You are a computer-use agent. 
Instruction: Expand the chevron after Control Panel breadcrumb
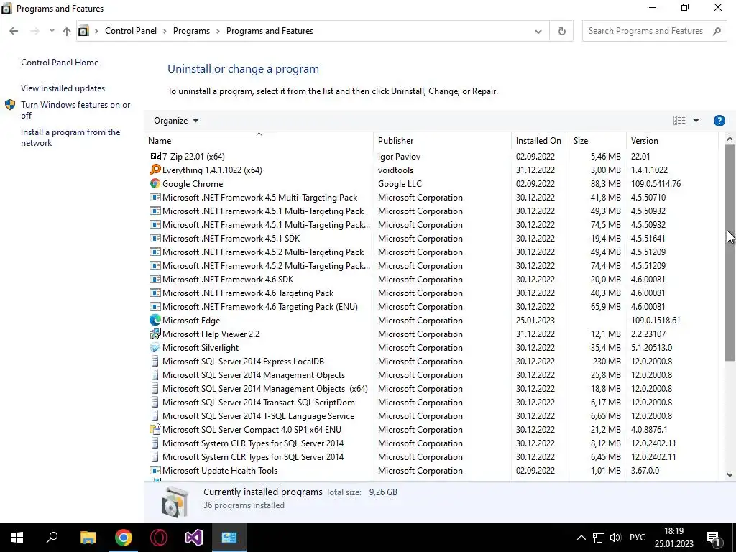[x=165, y=31]
